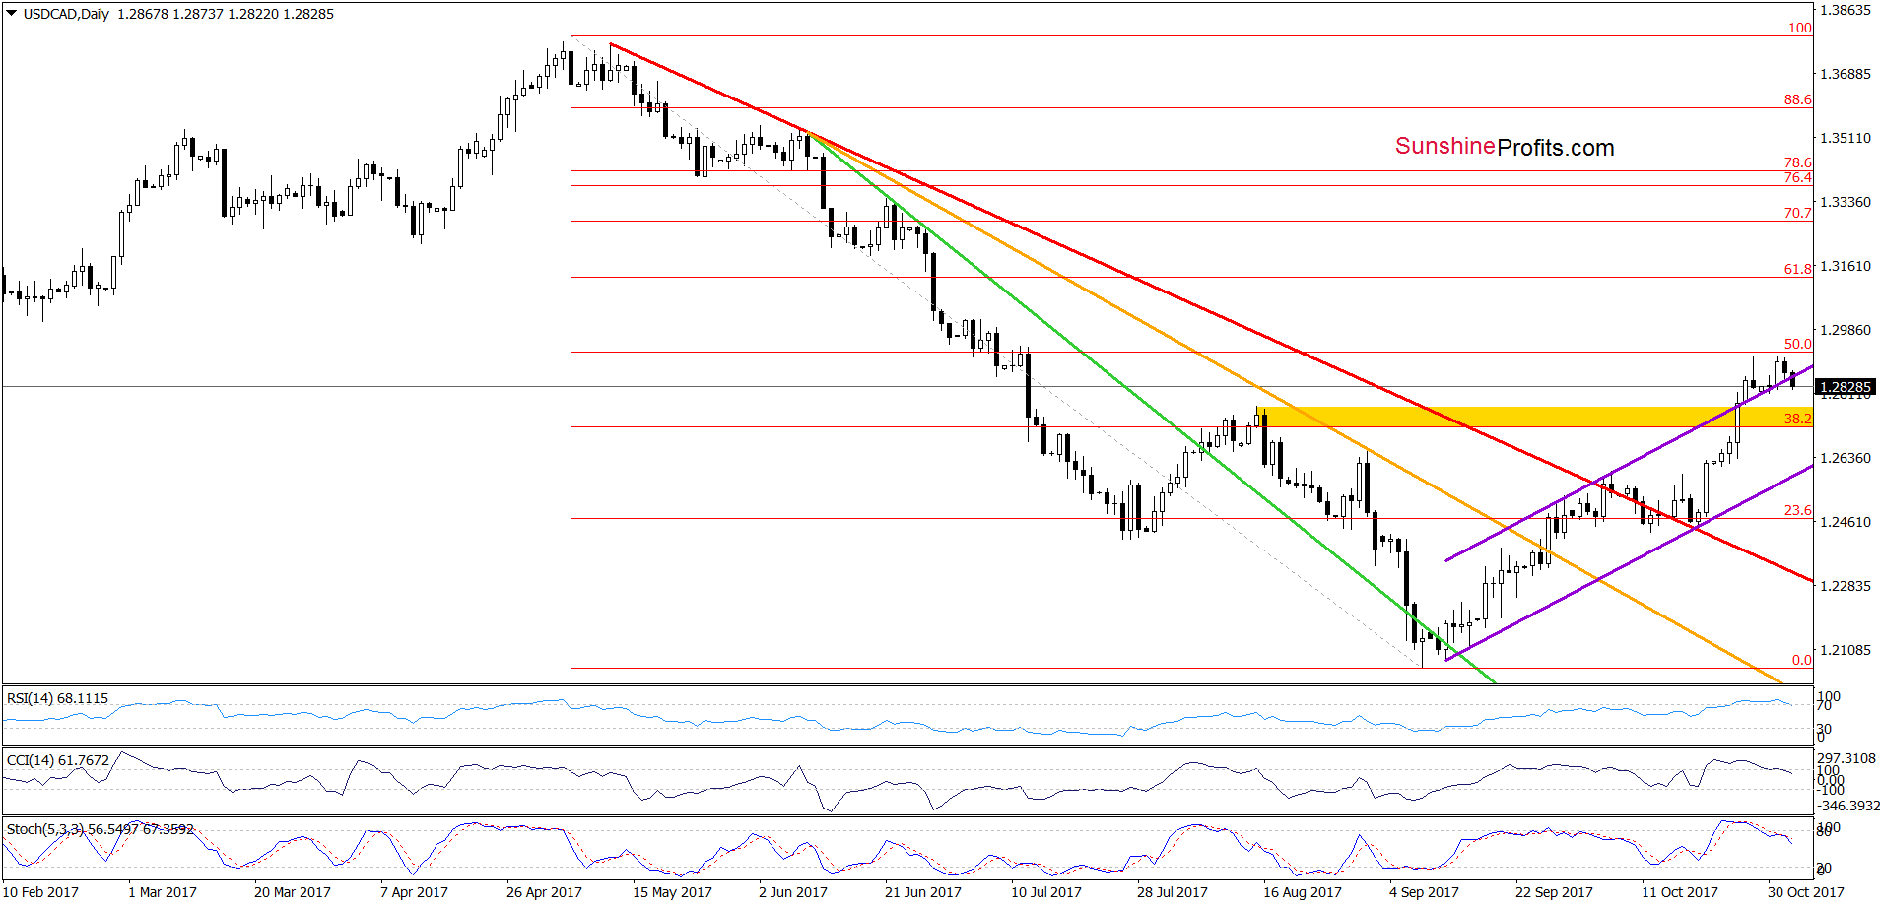Click the chart menu triangle beside USDCAD,Daily

11,14
